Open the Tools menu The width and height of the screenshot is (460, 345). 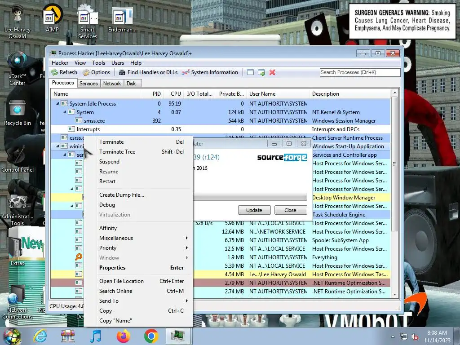pyautogui.click(x=98, y=63)
